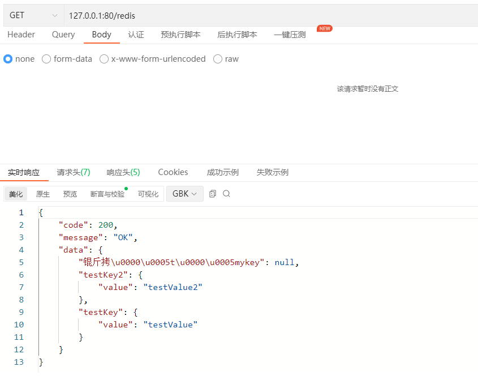Choose the 美化 response view
Screen dimensions: 478x388
(16, 194)
